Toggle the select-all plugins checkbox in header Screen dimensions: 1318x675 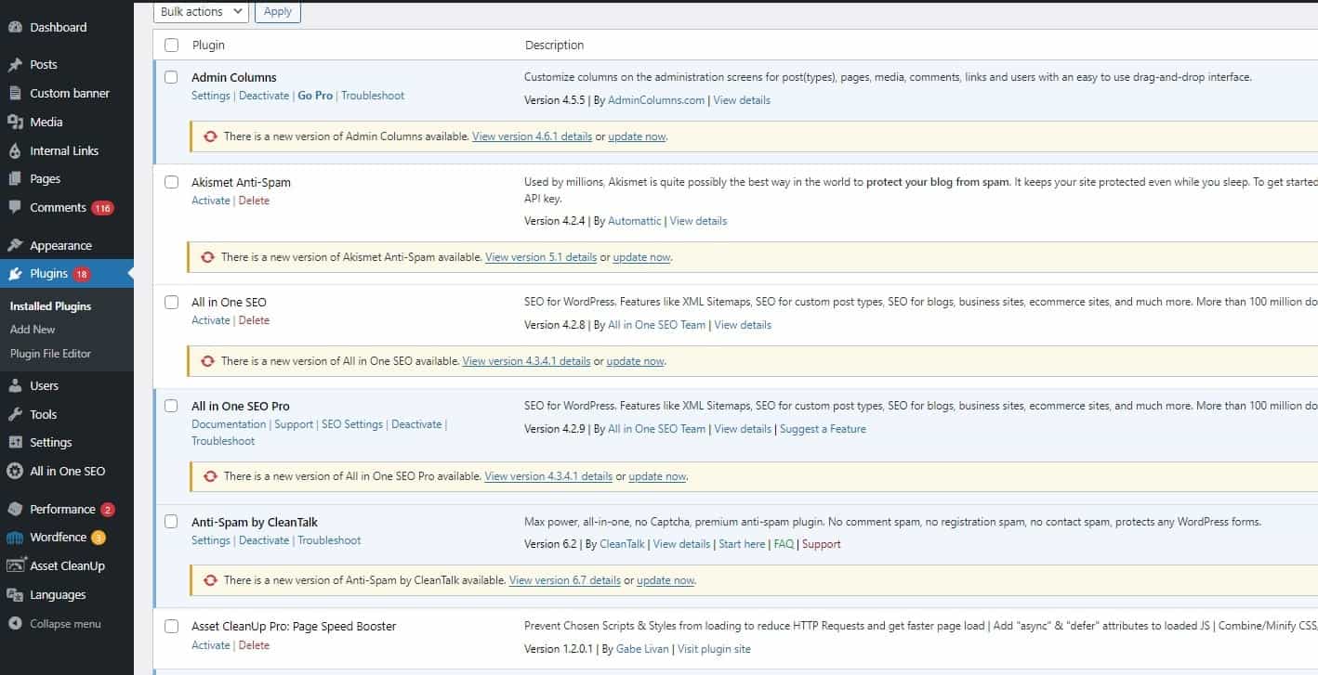pyautogui.click(x=171, y=45)
